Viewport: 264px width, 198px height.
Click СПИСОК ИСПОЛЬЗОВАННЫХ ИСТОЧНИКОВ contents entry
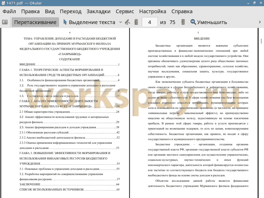69,190
